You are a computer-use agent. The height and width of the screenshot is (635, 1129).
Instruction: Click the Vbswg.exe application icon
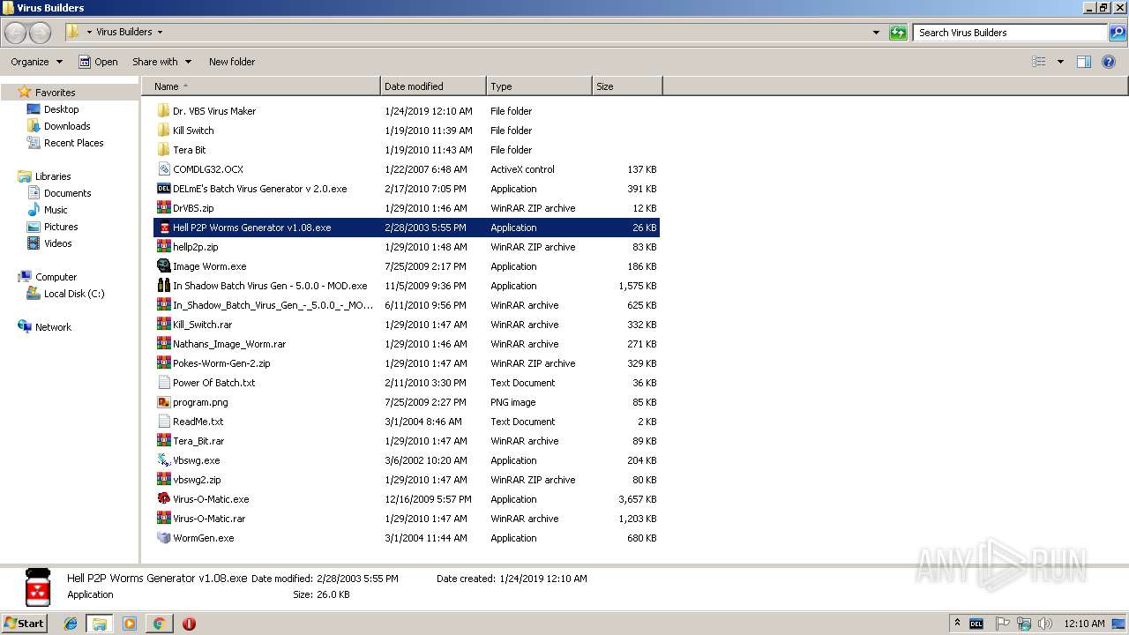tap(163, 460)
